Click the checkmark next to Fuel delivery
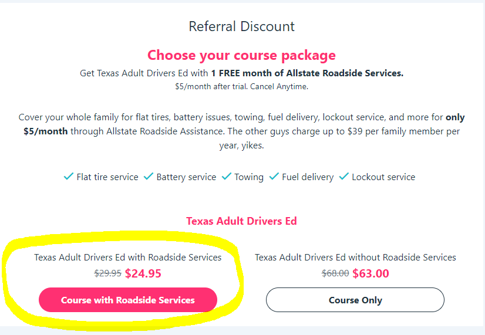The width and height of the screenshot is (485, 335). pyautogui.click(x=274, y=176)
